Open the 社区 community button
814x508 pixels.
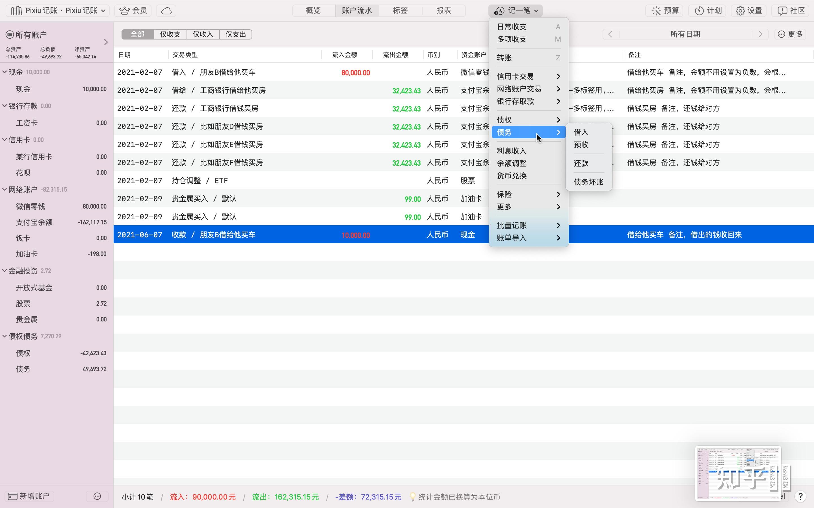click(791, 11)
